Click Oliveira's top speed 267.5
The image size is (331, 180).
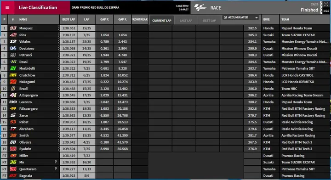pyautogui.click(x=252, y=142)
